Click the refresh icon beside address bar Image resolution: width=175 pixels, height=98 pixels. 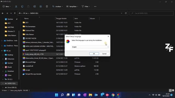(x=126, y=13)
